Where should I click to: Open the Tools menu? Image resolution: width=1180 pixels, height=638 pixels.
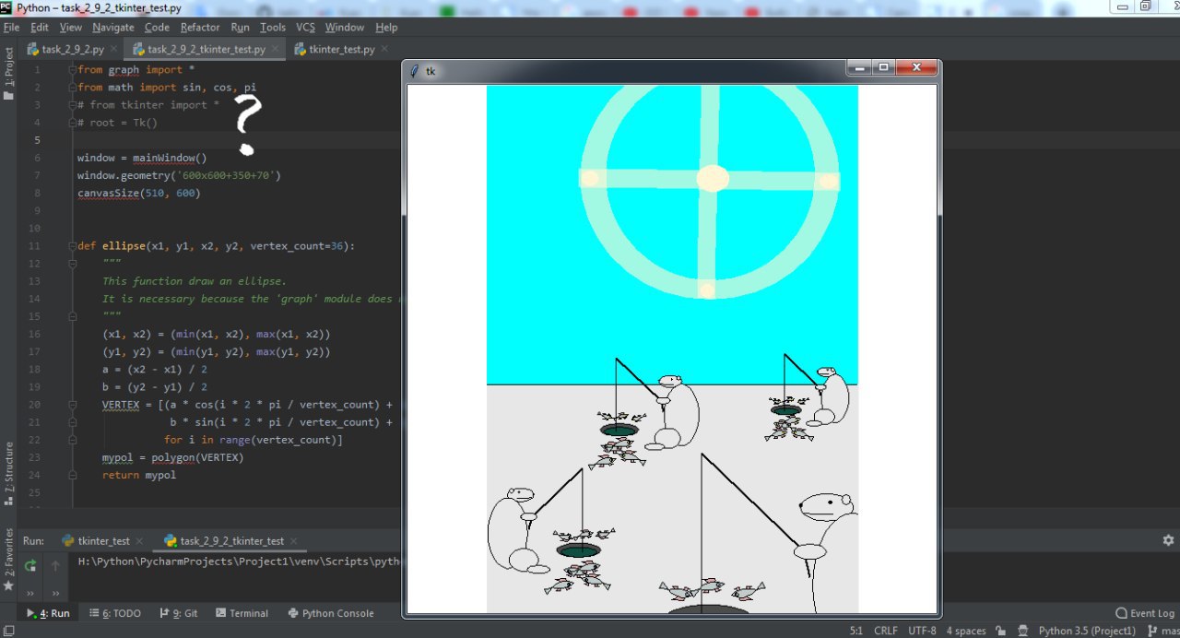[273, 28]
